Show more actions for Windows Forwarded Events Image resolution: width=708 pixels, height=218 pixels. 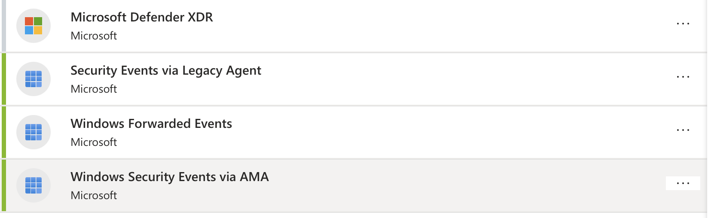click(x=683, y=130)
